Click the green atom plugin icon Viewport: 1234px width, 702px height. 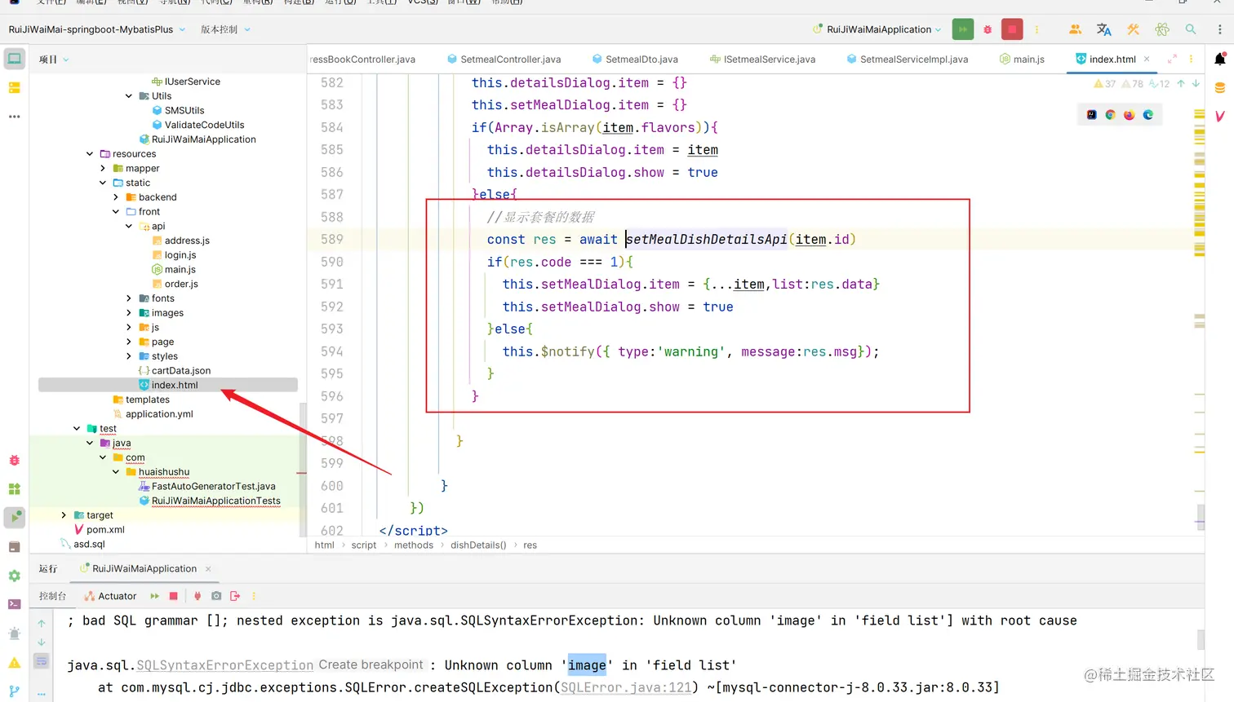point(1162,29)
